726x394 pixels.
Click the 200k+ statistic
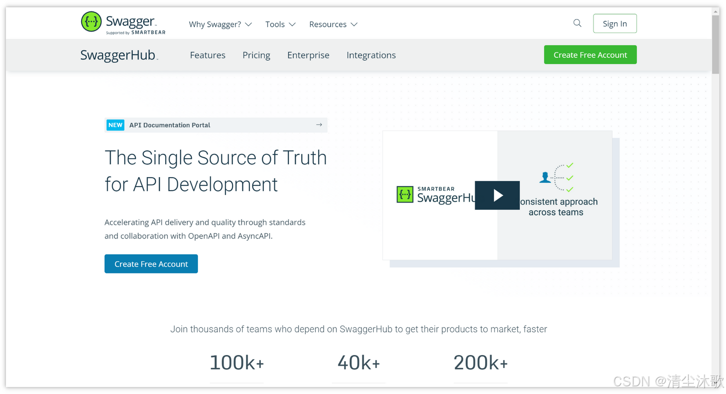click(481, 363)
